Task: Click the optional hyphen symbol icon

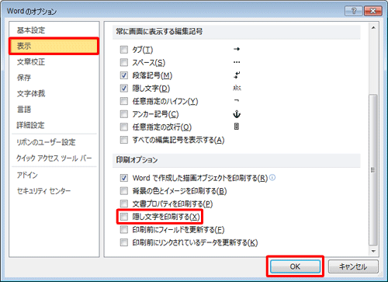Action: (237, 100)
